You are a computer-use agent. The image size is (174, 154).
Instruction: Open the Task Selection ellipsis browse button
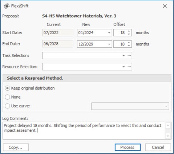pos(129,56)
